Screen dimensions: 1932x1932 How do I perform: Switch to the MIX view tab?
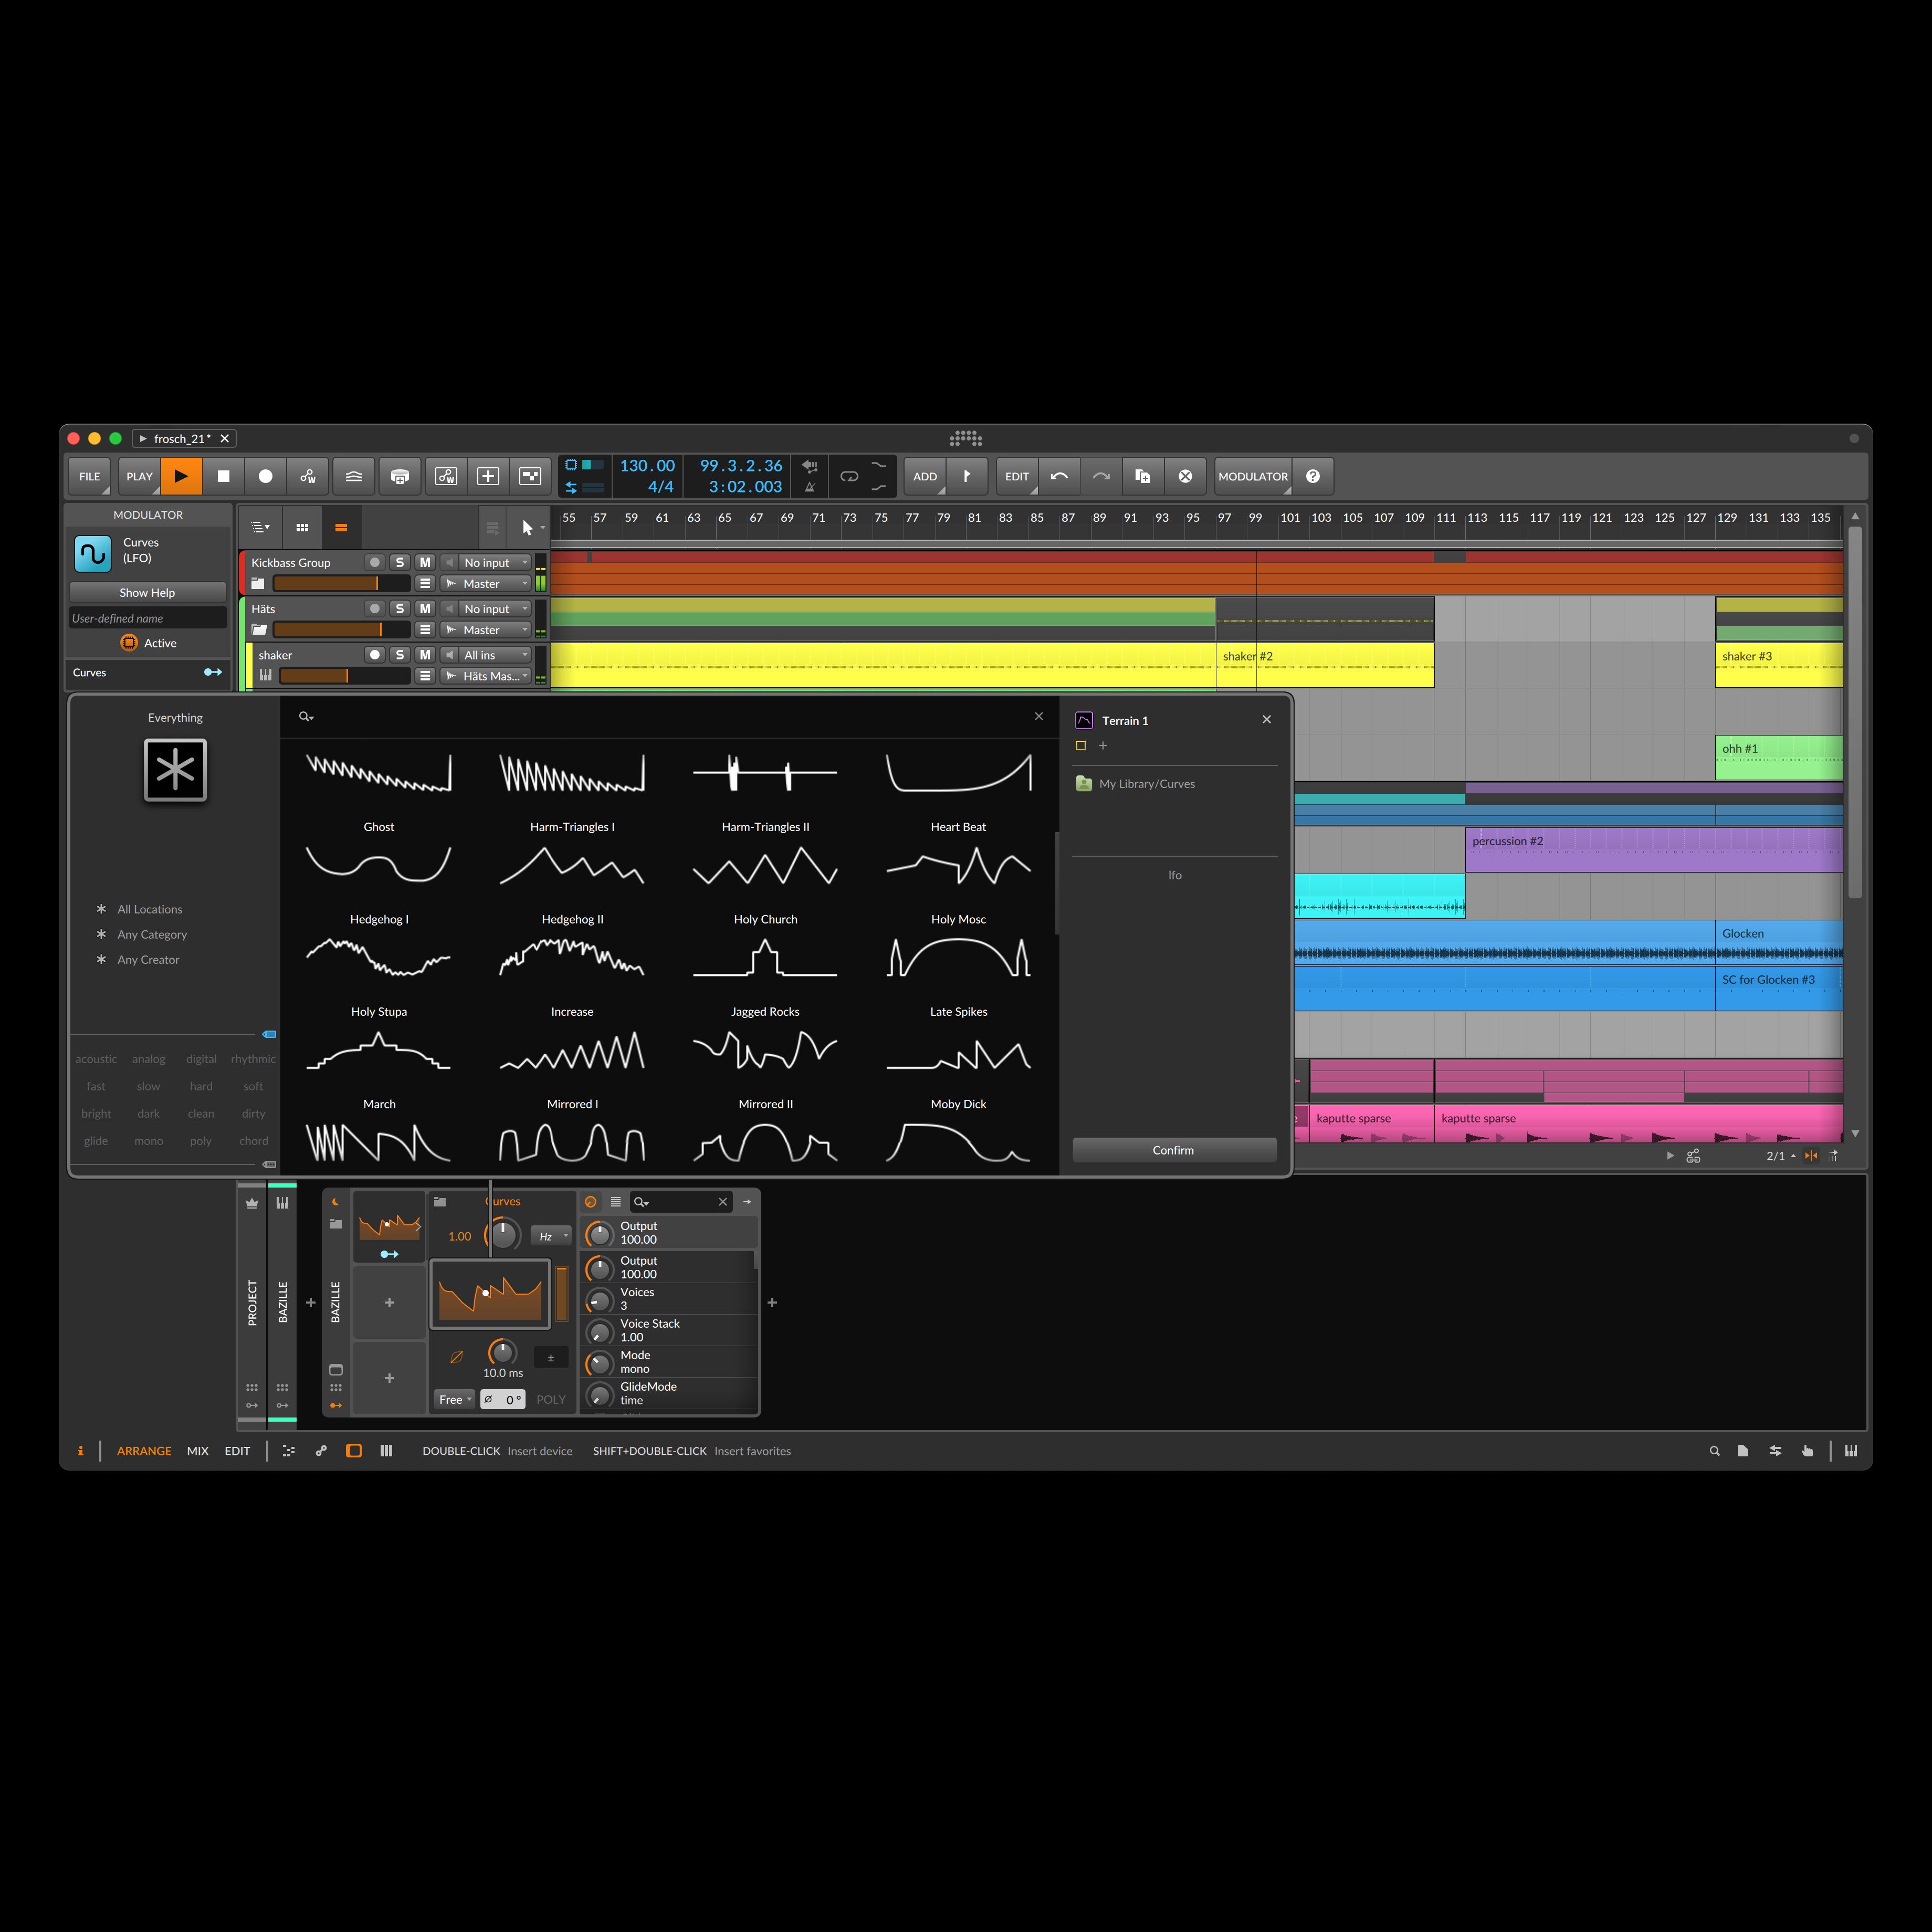(x=198, y=1451)
